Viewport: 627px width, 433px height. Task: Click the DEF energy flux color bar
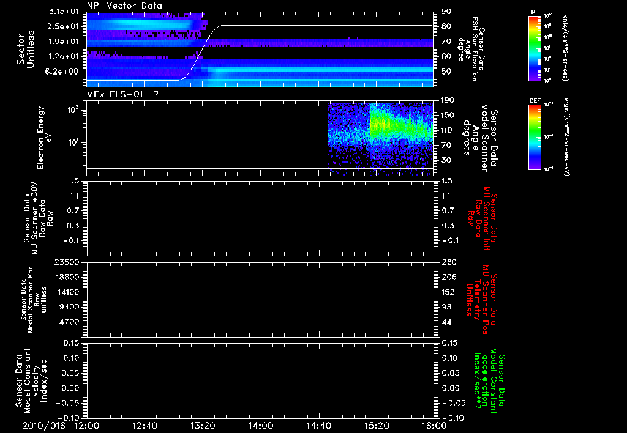535,137
